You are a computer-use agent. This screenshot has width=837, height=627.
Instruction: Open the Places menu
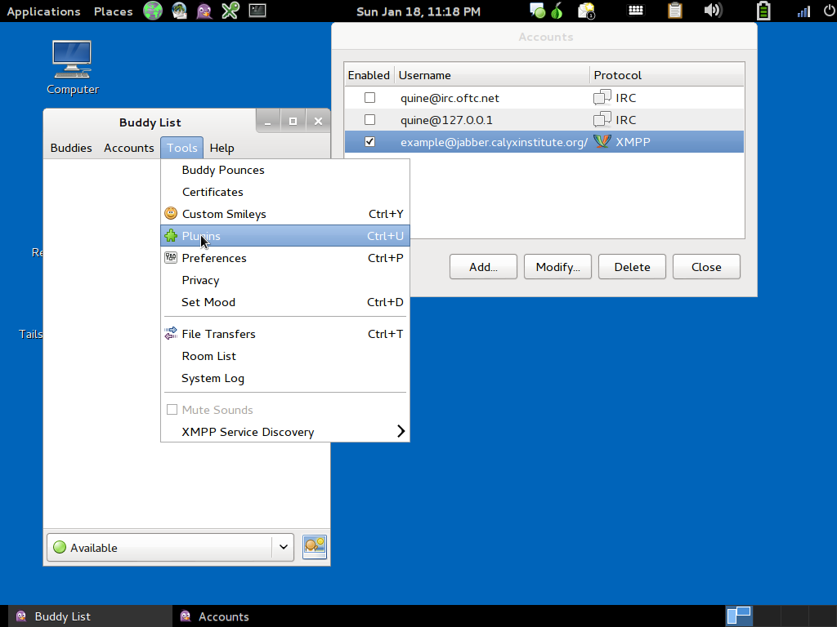[x=113, y=11]
